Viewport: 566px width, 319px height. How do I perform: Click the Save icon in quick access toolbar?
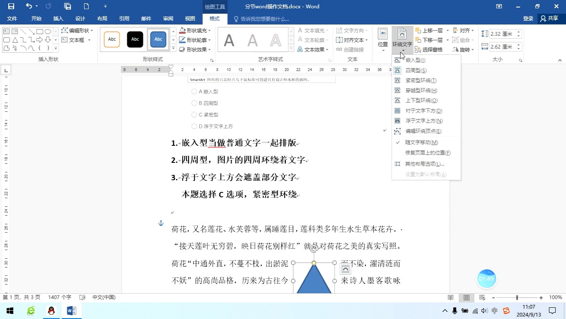point(11,6)
